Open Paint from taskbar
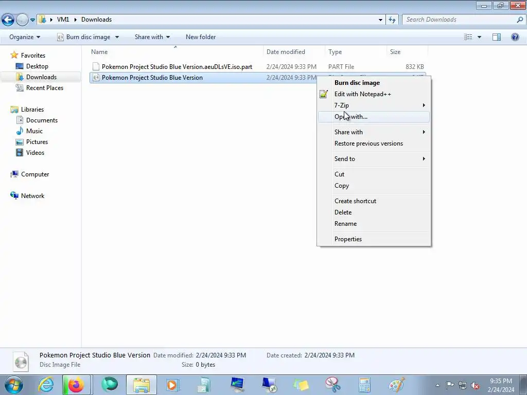The image size is (527, 395). (x=397, y=385)
